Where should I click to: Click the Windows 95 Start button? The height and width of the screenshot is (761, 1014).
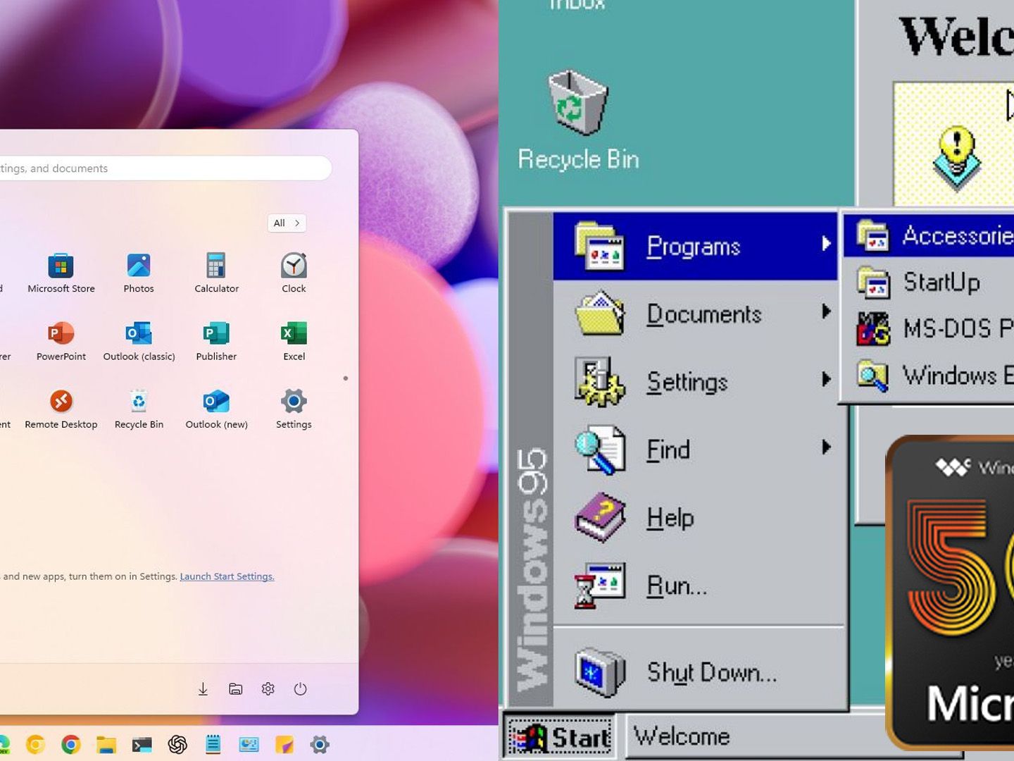(x=561, y=737)
